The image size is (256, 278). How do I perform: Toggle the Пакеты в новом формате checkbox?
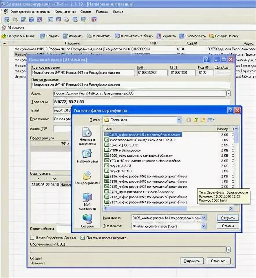(83, 238)
